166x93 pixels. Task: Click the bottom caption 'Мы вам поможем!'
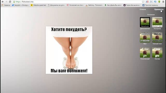(x=69, y=71)
